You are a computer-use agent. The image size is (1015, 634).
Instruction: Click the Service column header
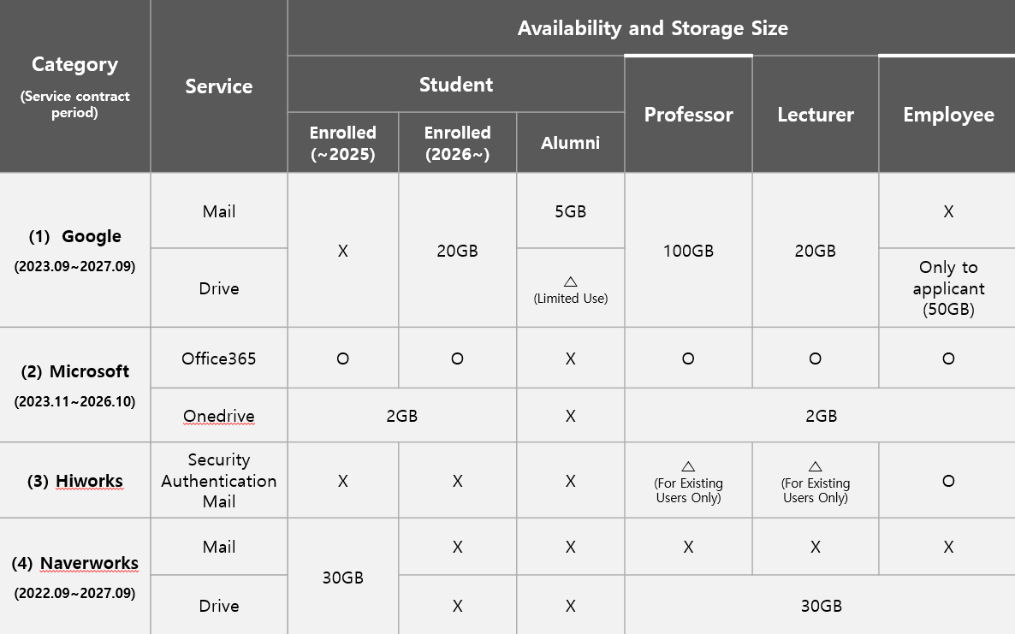[219, 86]
